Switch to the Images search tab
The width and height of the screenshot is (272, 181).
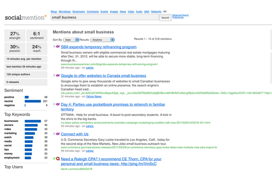pos(114,12)
